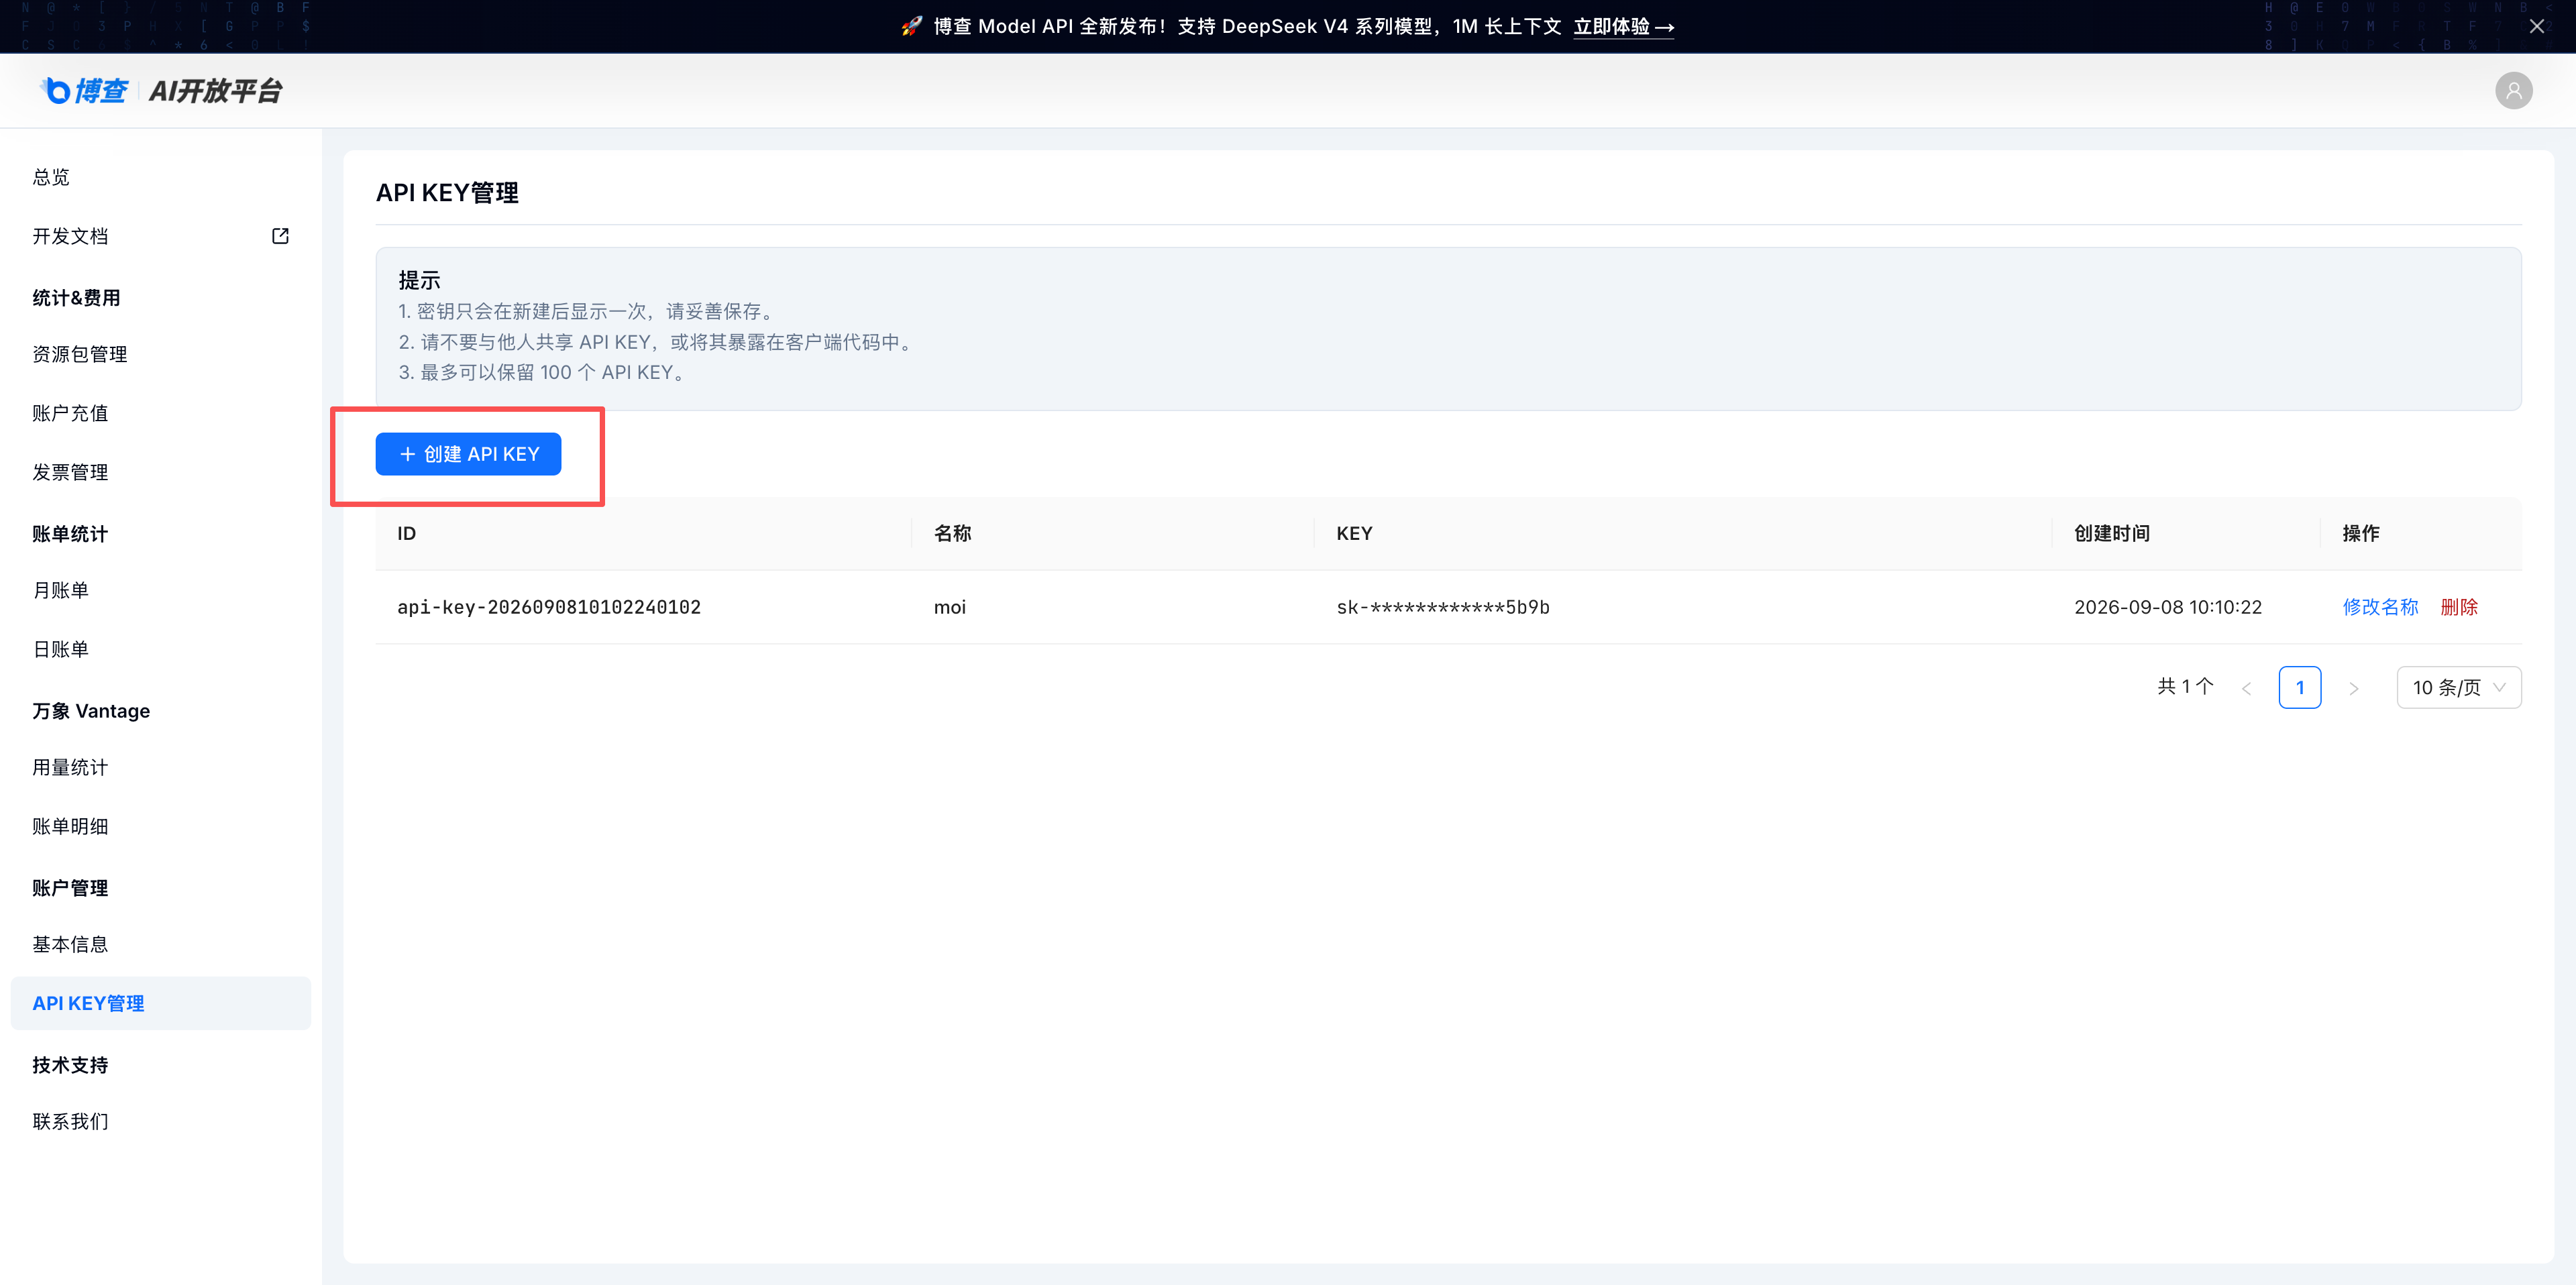Open the external link icon beside 开发文档
Screen dimensions: 2576x1285
point(280,236)
